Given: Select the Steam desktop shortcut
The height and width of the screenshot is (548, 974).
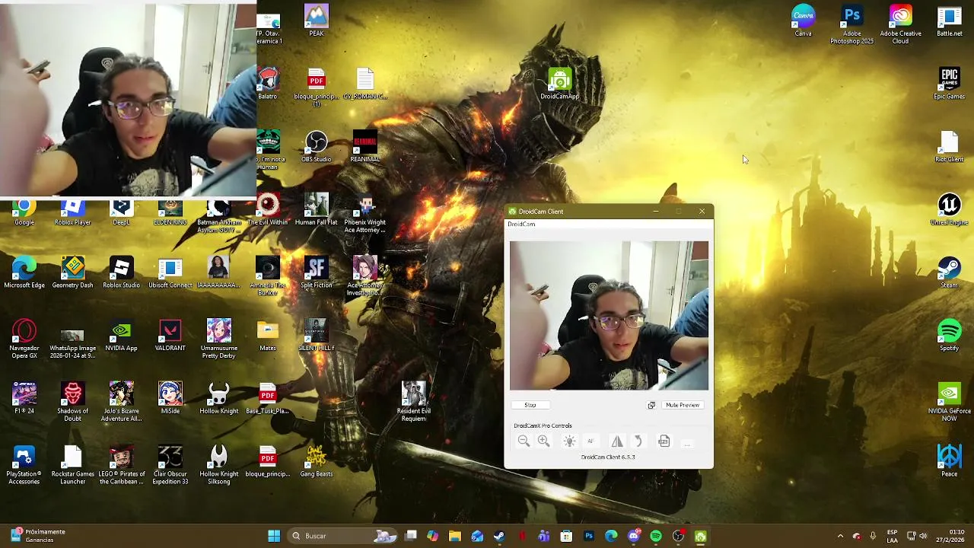Looking at the screenshot, I should click(x=950, y=272).
